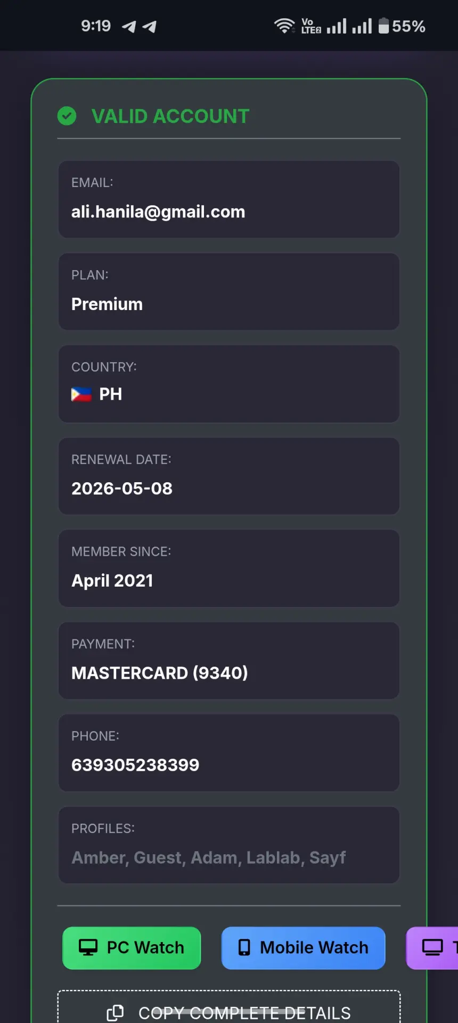Tap the Member Since April 2021 card
The image size is (458, 1023).
pos(229,569)
